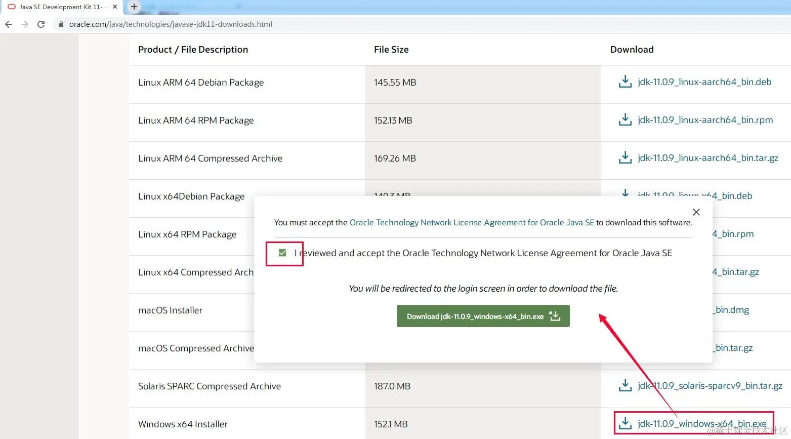Select 'Linux ARM 64 Compressed Archive' text
The height and width of the screenshot is (439, 791).
(x=210, y=158)
